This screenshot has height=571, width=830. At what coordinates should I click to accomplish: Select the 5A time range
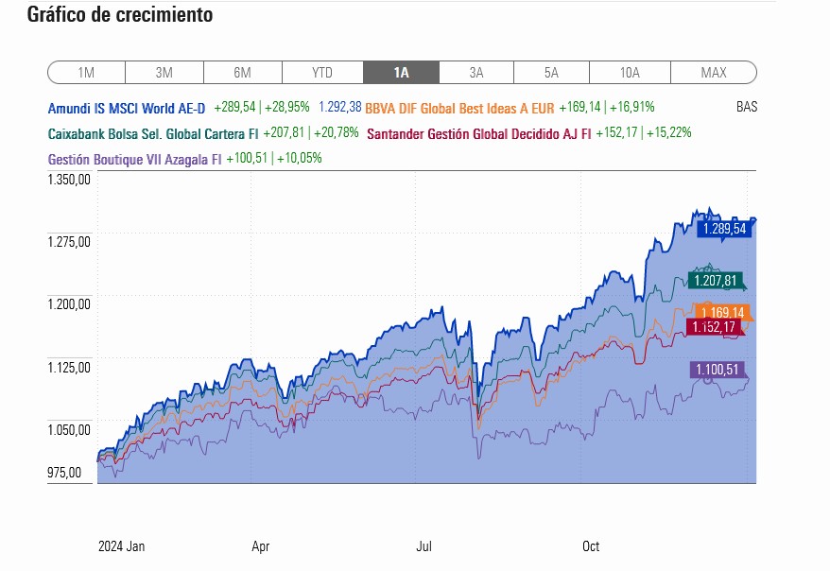tap(551, 73)
